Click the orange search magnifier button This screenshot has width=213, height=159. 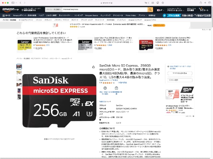[x=150, y=9]
